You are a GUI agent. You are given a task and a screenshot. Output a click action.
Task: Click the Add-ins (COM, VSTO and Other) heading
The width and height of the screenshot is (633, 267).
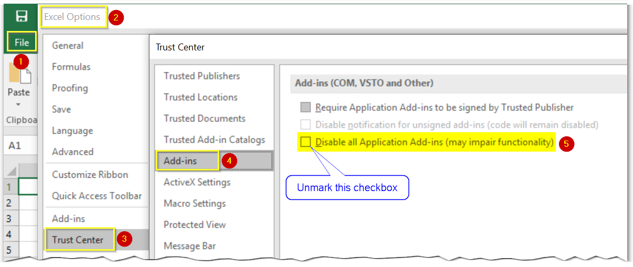[364, 83]
